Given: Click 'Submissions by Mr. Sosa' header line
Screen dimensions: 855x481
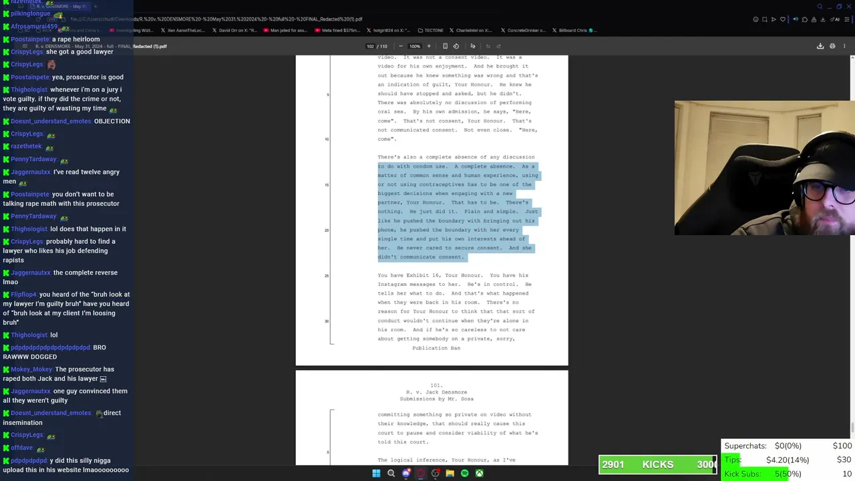Looking at the screenshot, I should 436,399.
